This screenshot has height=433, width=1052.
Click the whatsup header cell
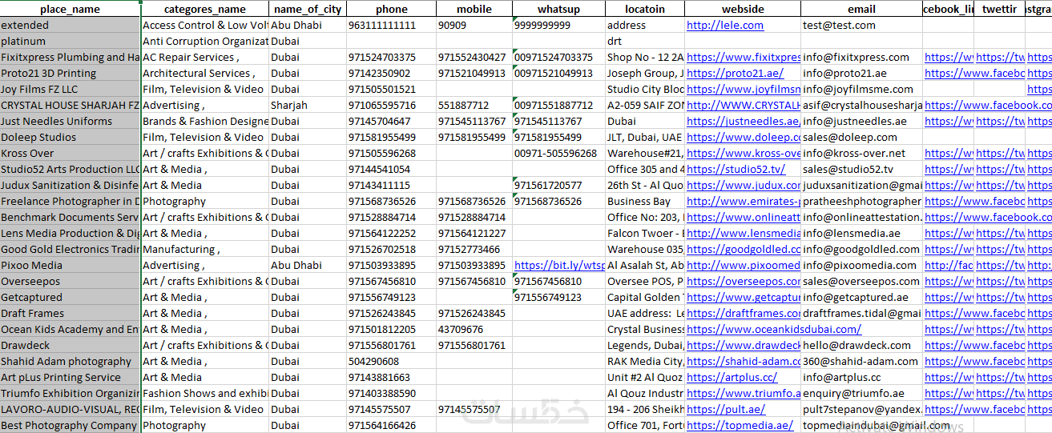pyautogui.click(x=558, y=9)
